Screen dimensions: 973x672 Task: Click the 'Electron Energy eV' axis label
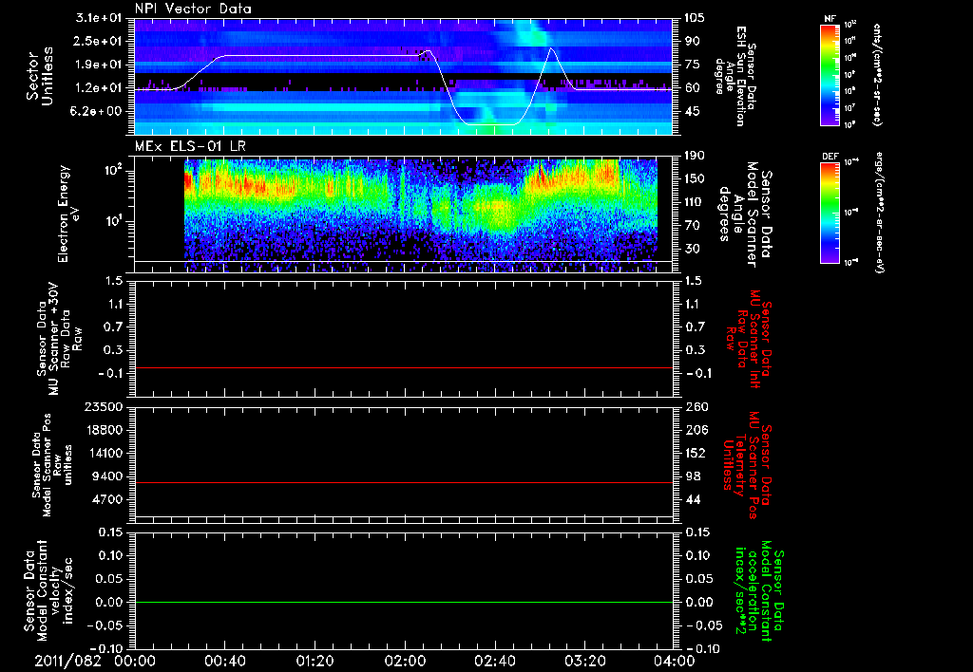71,214
